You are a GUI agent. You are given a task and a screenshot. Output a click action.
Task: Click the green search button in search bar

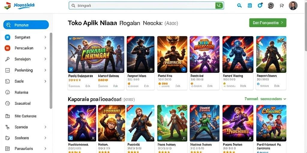(x=219, y=5)
